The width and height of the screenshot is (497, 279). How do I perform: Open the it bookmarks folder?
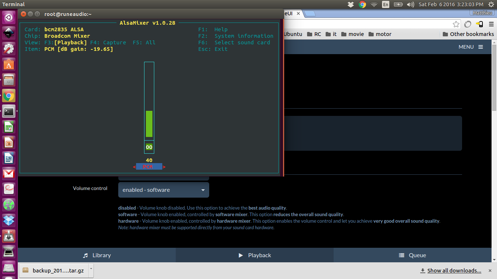[x=331, y=34]
